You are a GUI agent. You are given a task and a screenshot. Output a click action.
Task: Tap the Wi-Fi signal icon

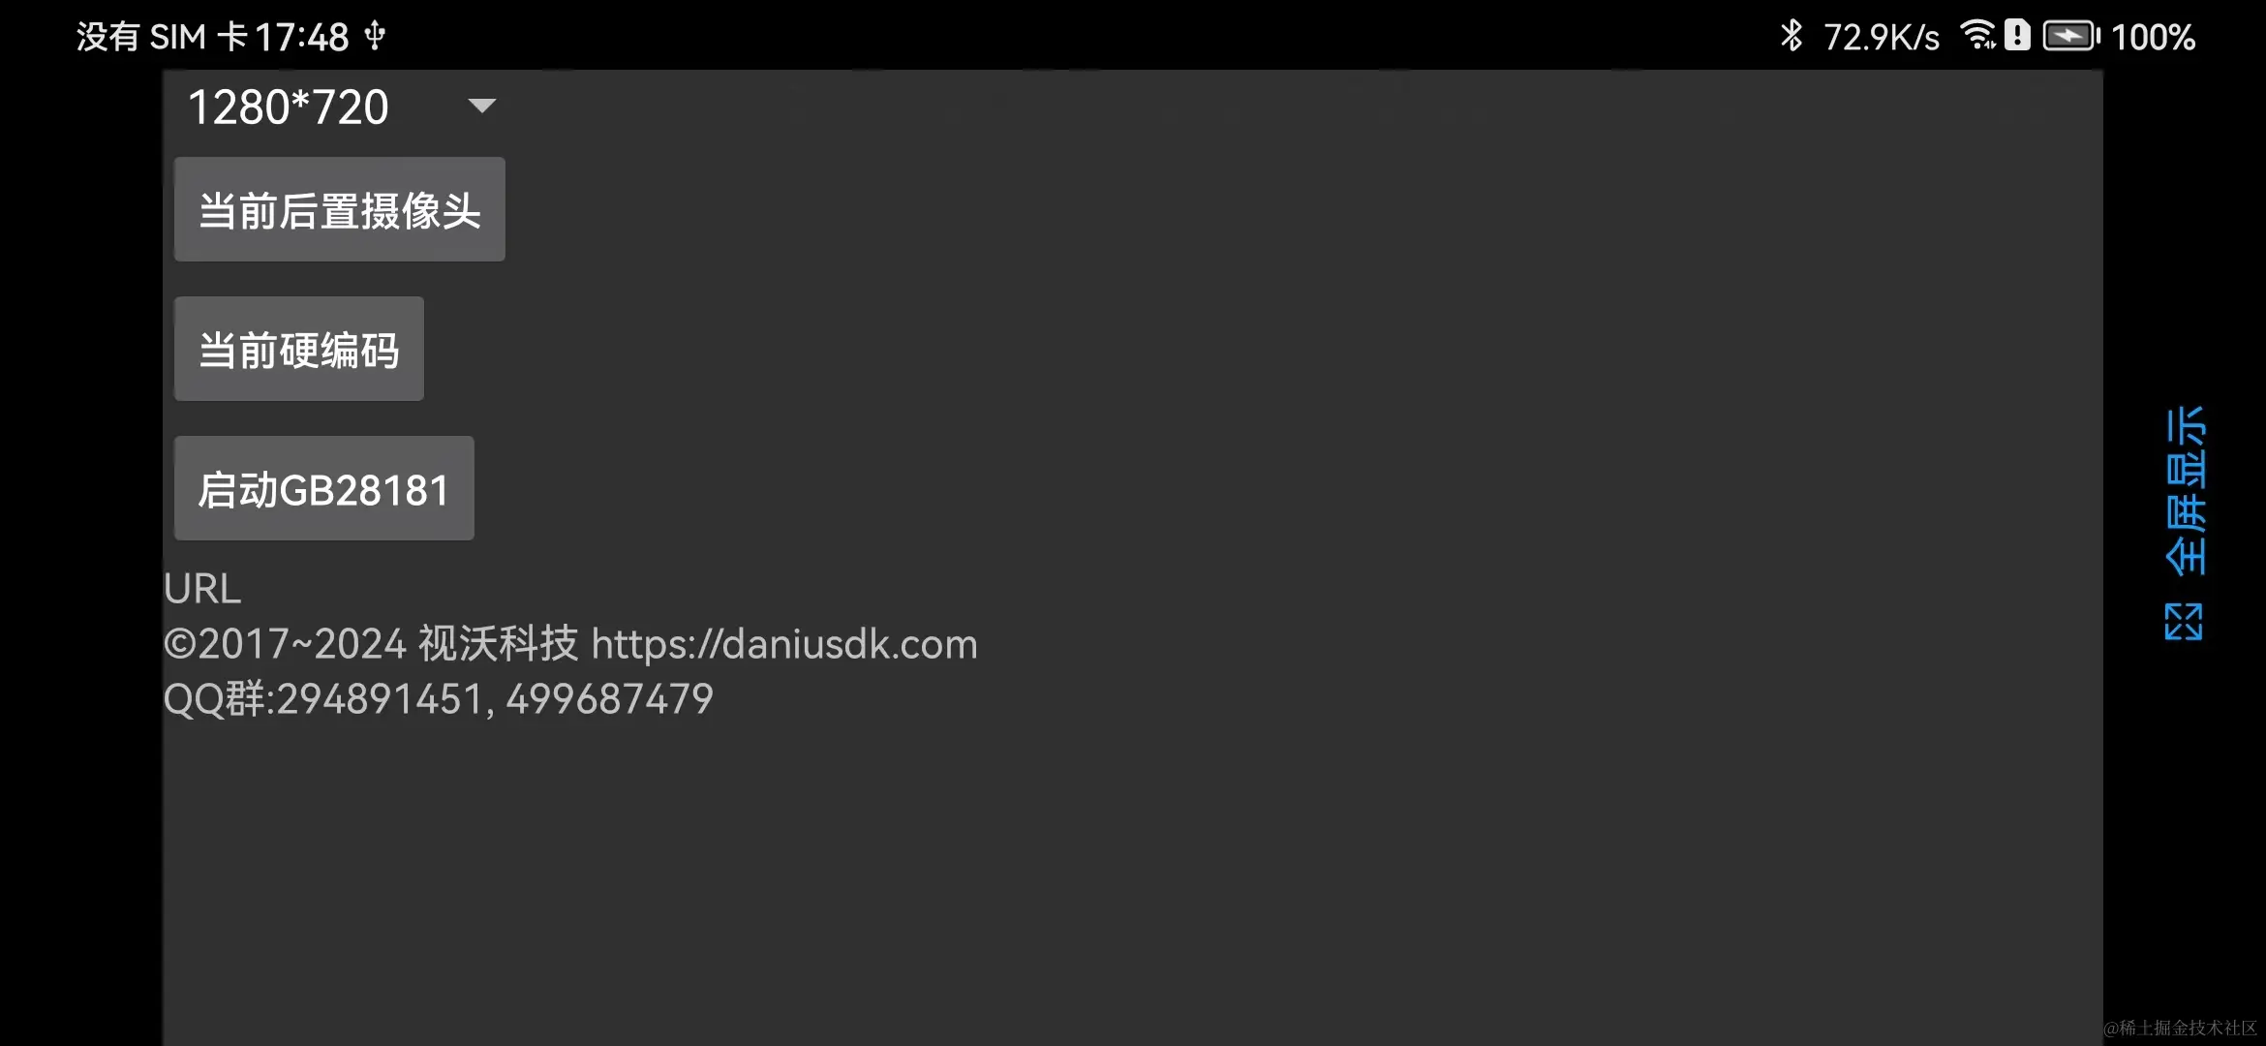[x=1978, y=35]
